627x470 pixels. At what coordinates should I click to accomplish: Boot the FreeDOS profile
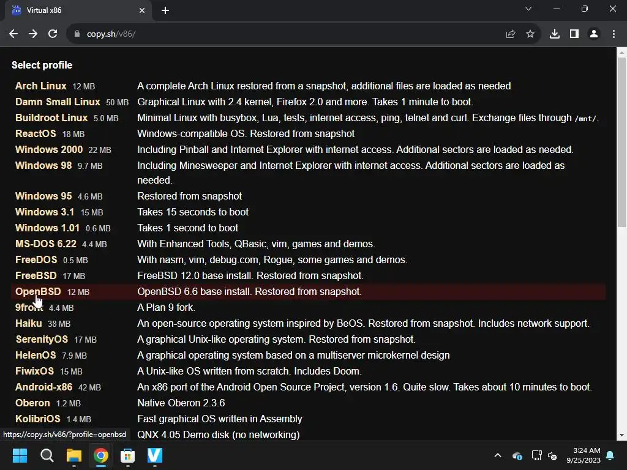coord(36,259)
